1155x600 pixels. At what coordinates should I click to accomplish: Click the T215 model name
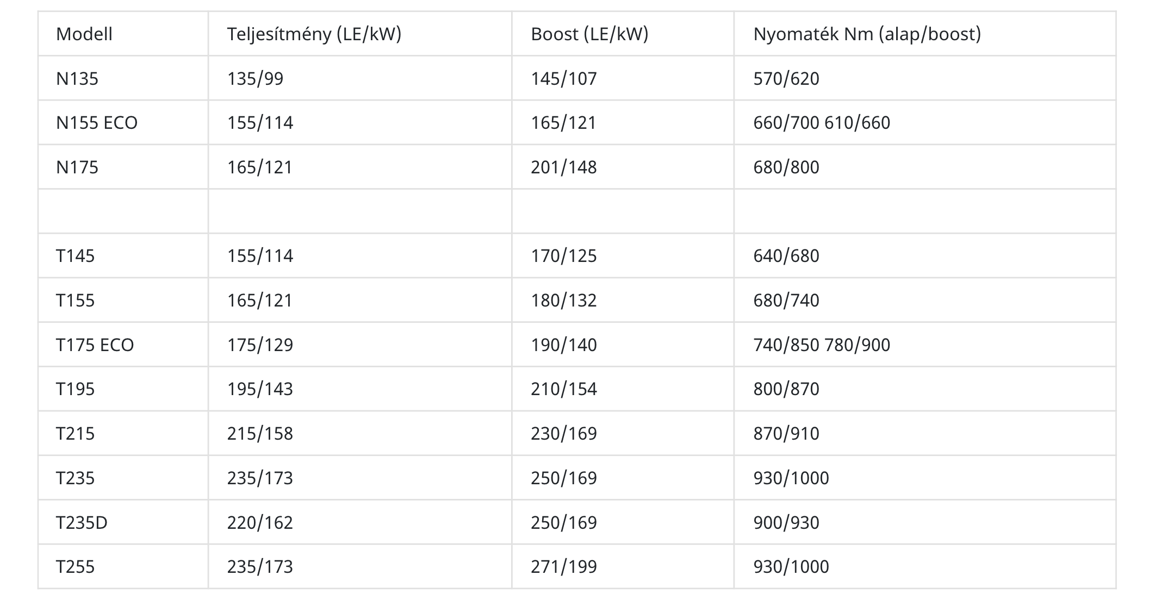click(75, 434)
